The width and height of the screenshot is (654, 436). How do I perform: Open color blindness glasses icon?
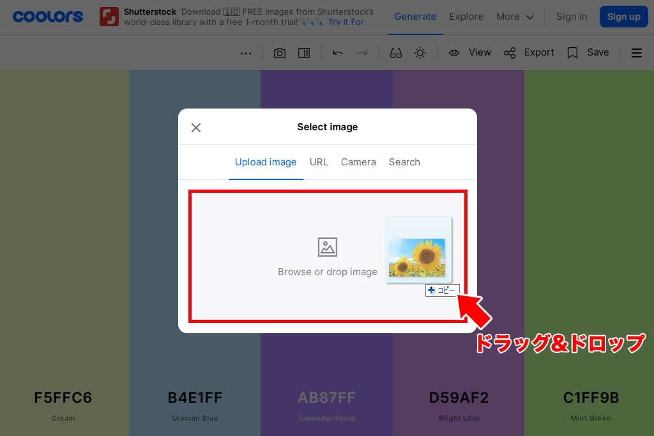tap(396, 53)
